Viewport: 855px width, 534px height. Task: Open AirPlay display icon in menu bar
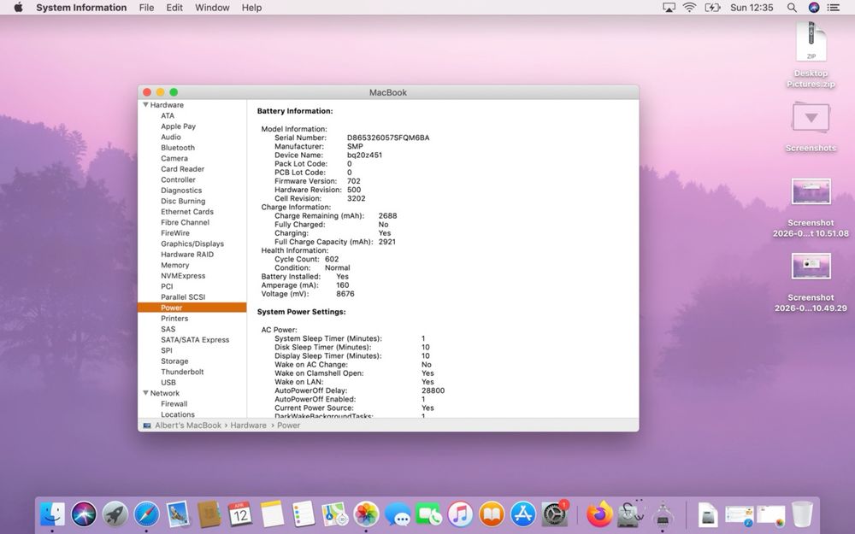669,8
